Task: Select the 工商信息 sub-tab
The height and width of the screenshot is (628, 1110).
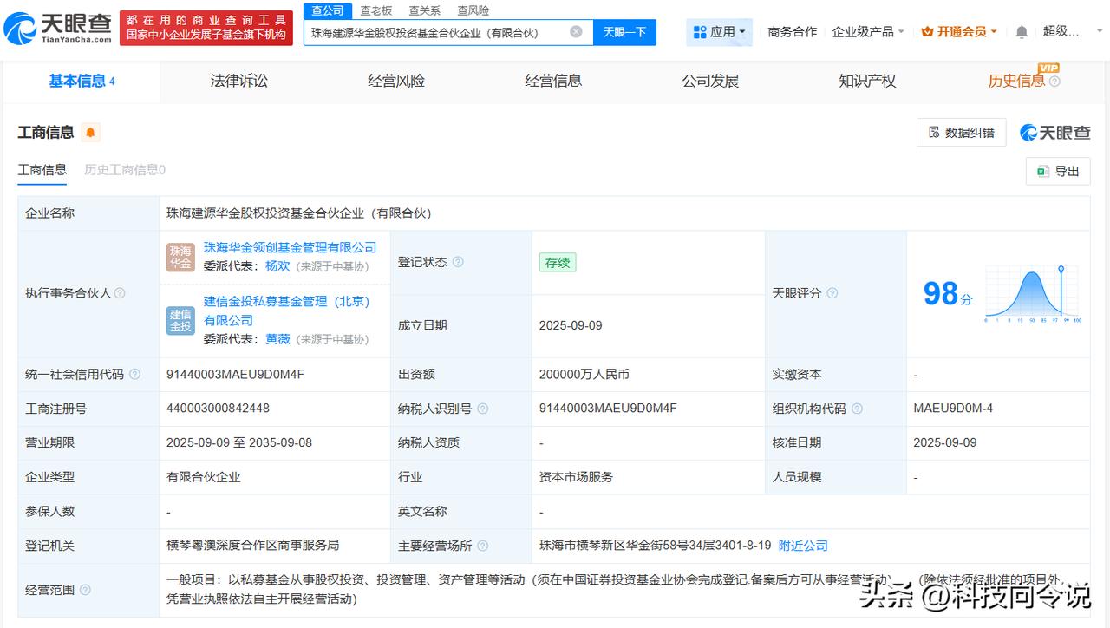Action: coord(42,170)
